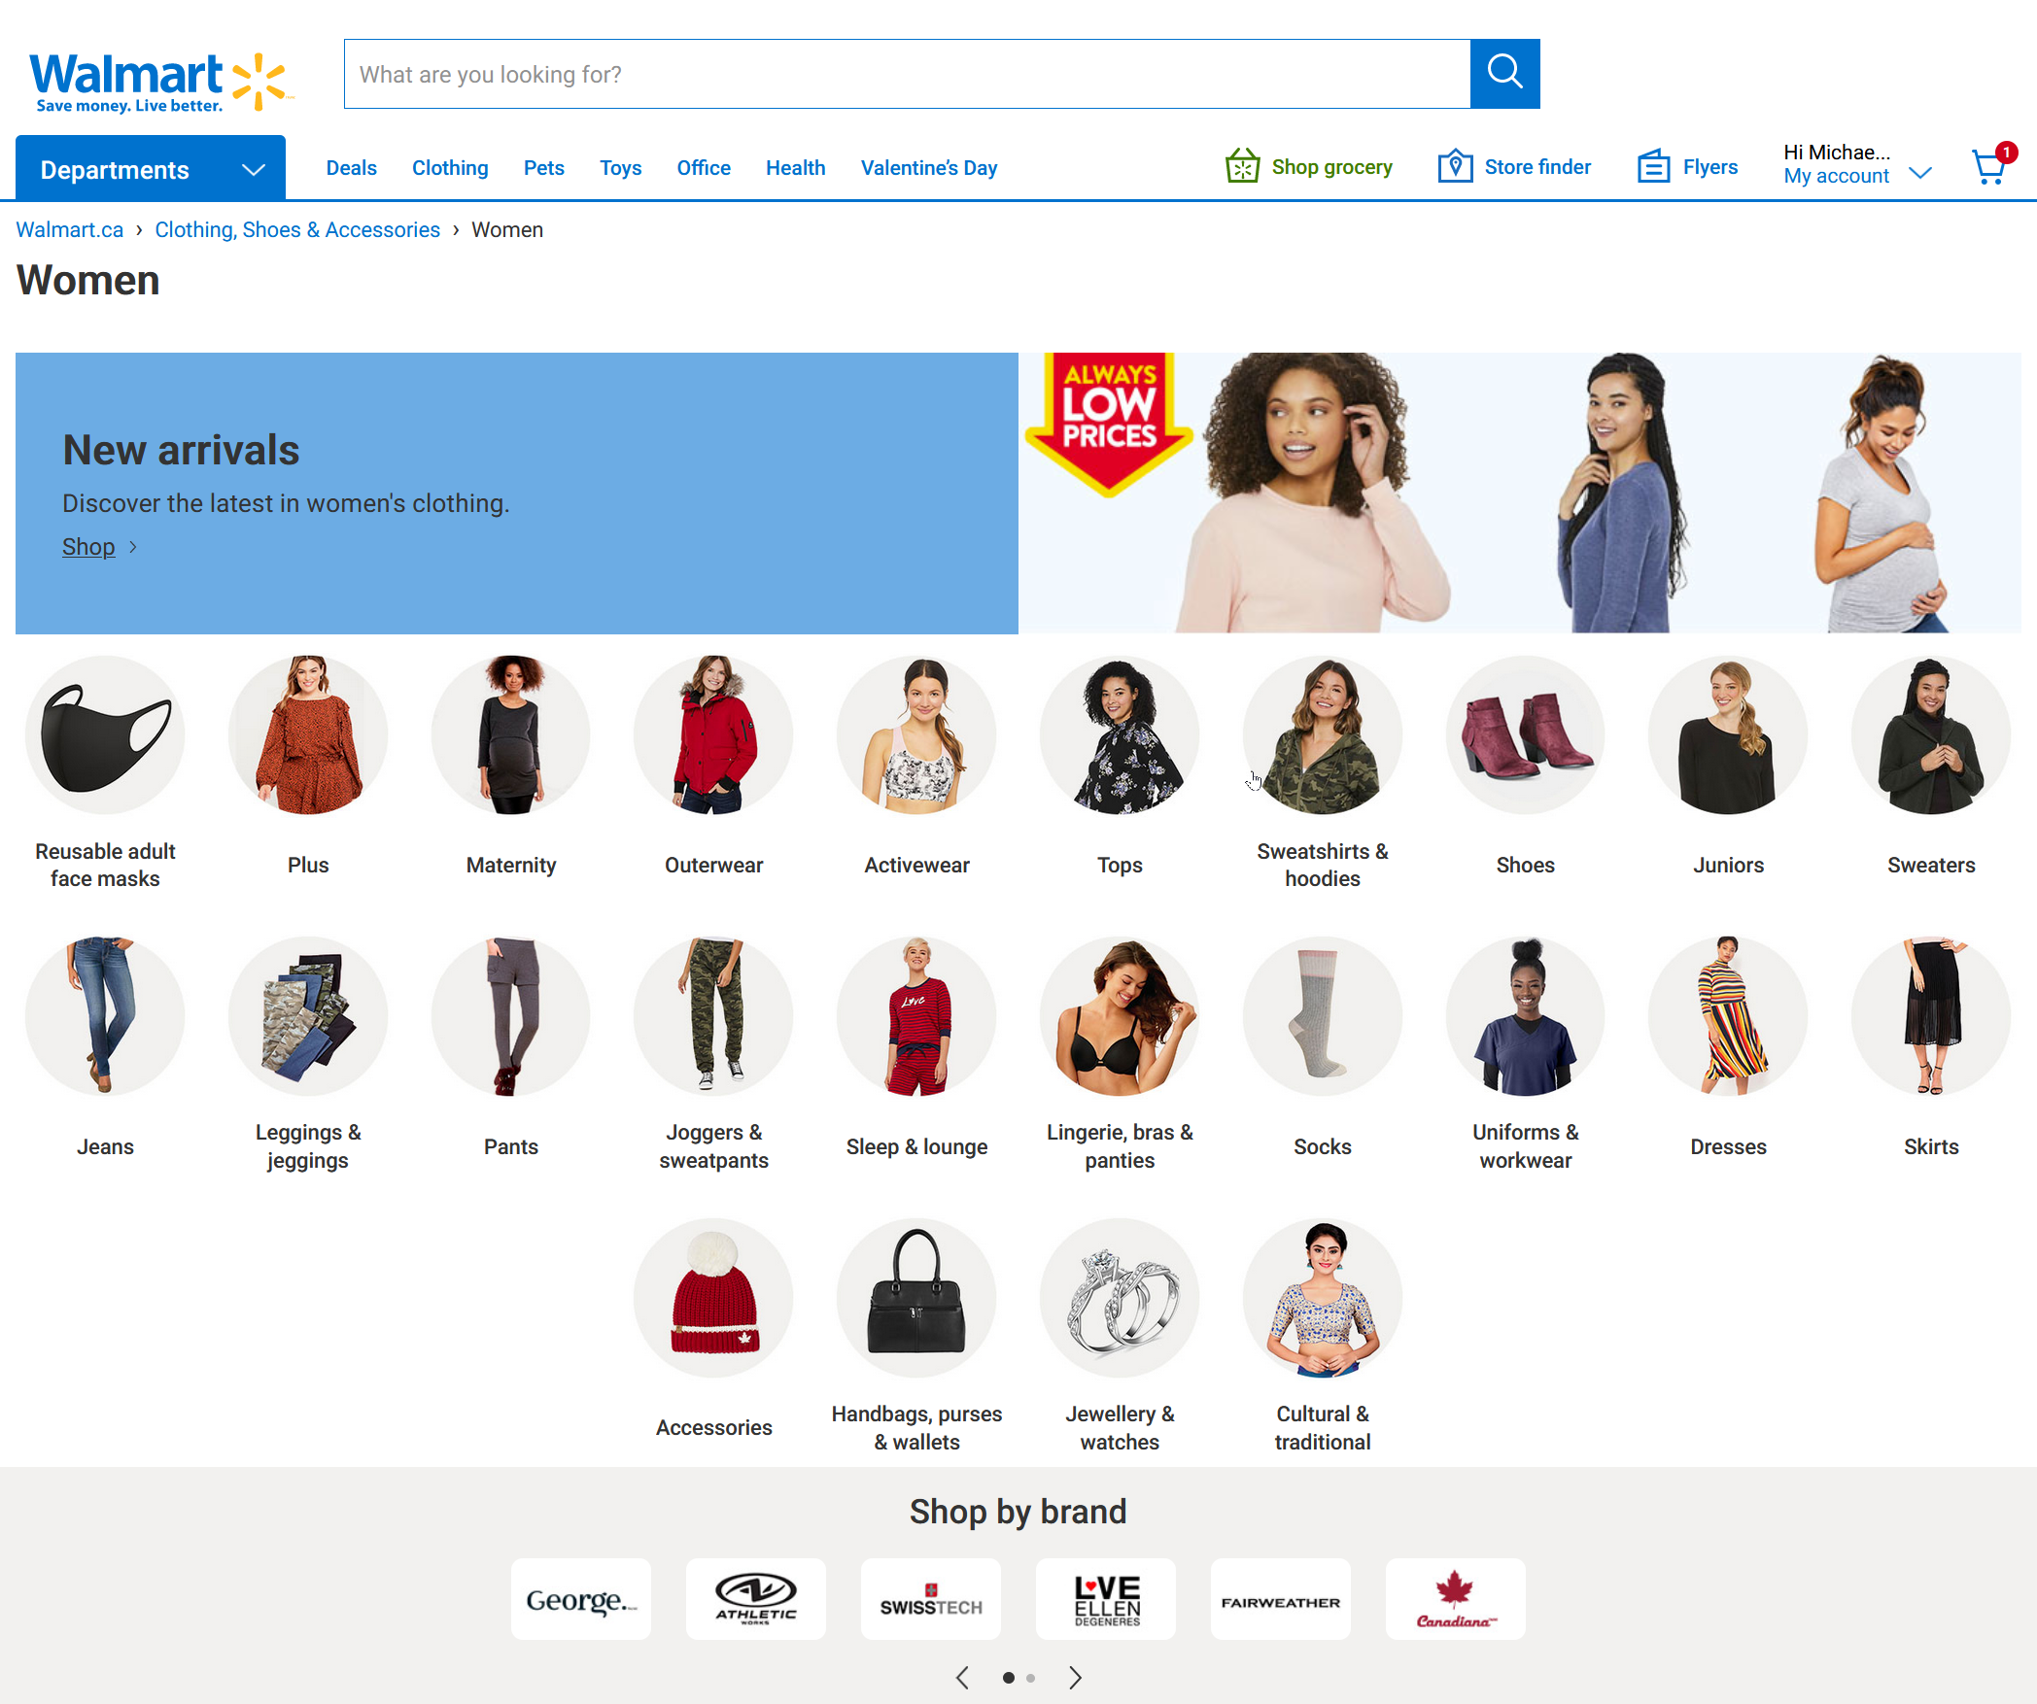
Task: Select the Clothing menu item
Action: coord(448,167)
